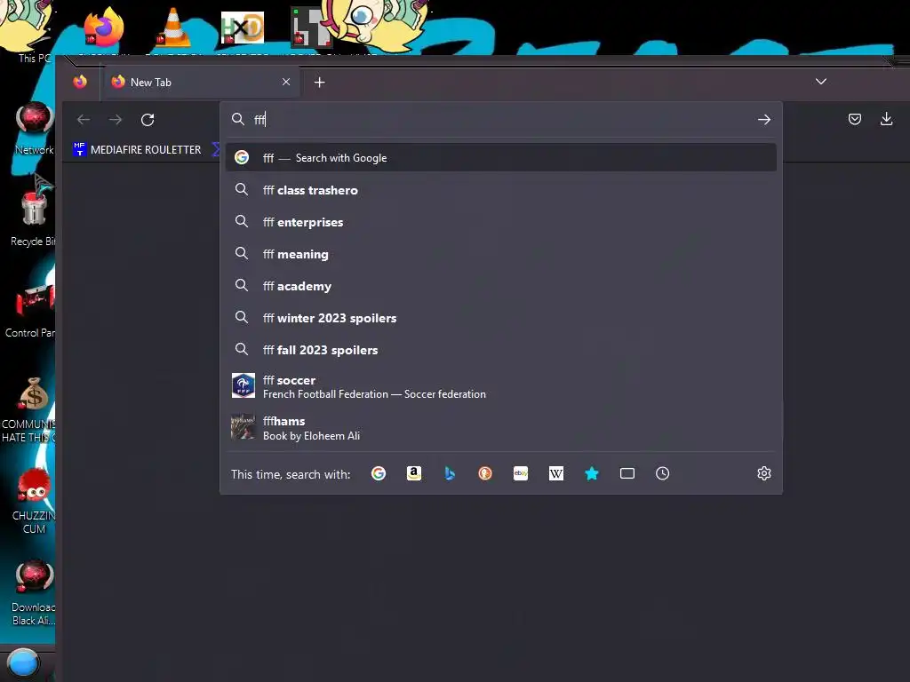Click into the address bar text field
The width and height of the screenshot is (910, 682).
tap(499, 120)
